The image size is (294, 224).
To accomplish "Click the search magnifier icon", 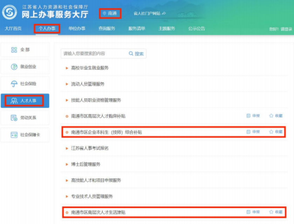I will [131, 53].
